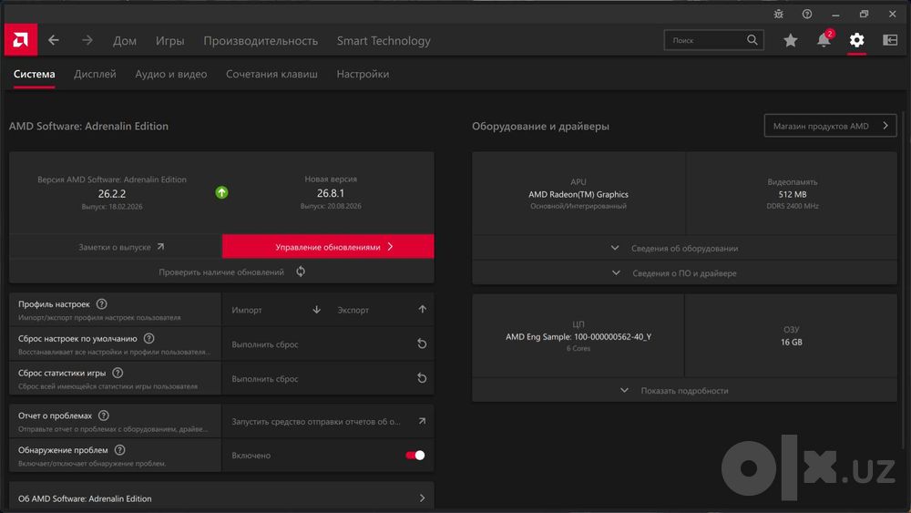
Task: Switch to the Настройки tab
Action: (x=363, y=74)
